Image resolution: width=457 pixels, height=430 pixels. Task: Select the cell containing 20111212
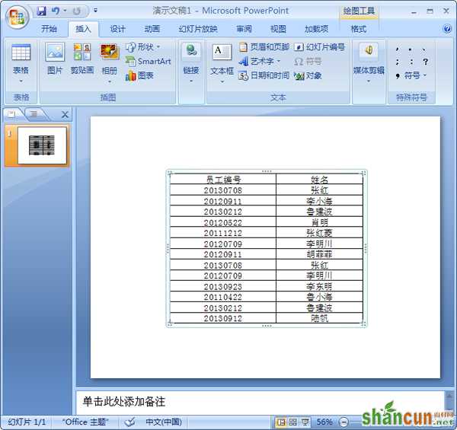tap(223, 233)
